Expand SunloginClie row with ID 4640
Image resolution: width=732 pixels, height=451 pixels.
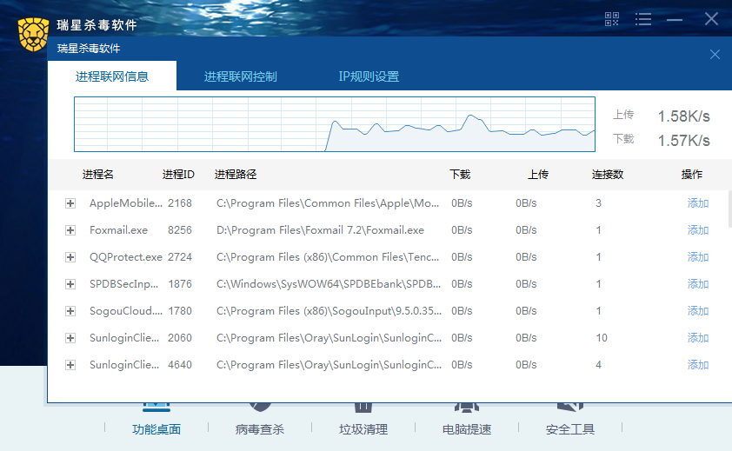(x=70, y=365)
